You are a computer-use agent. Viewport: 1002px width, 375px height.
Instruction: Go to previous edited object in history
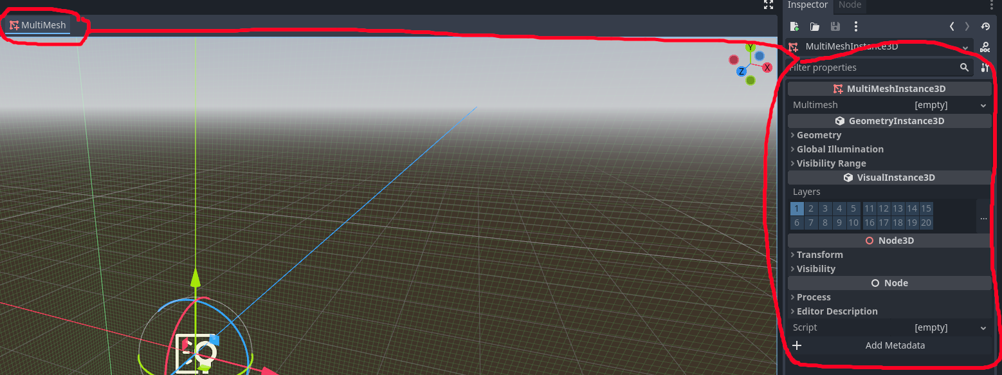coord(952,26)
